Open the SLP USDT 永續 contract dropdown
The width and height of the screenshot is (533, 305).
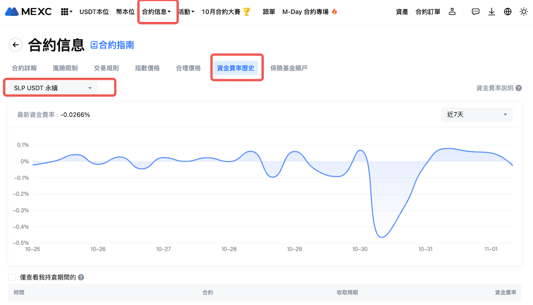click(x=53, y=88)
